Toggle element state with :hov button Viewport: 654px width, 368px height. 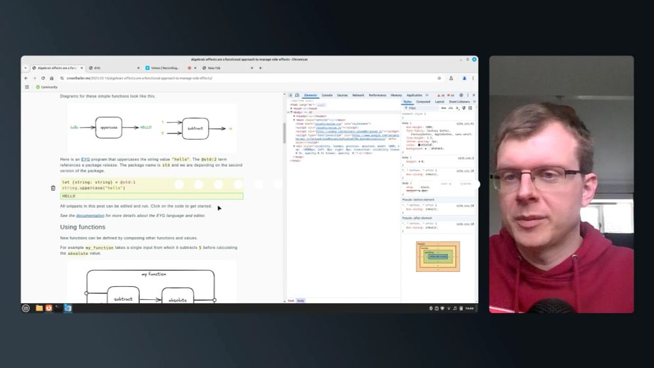pos(444,108)
